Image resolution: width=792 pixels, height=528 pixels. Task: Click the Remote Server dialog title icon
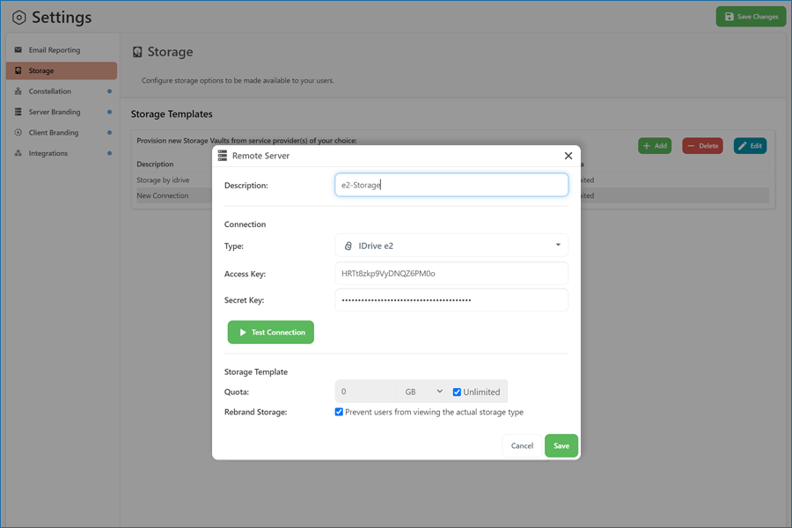pos(223,156)
